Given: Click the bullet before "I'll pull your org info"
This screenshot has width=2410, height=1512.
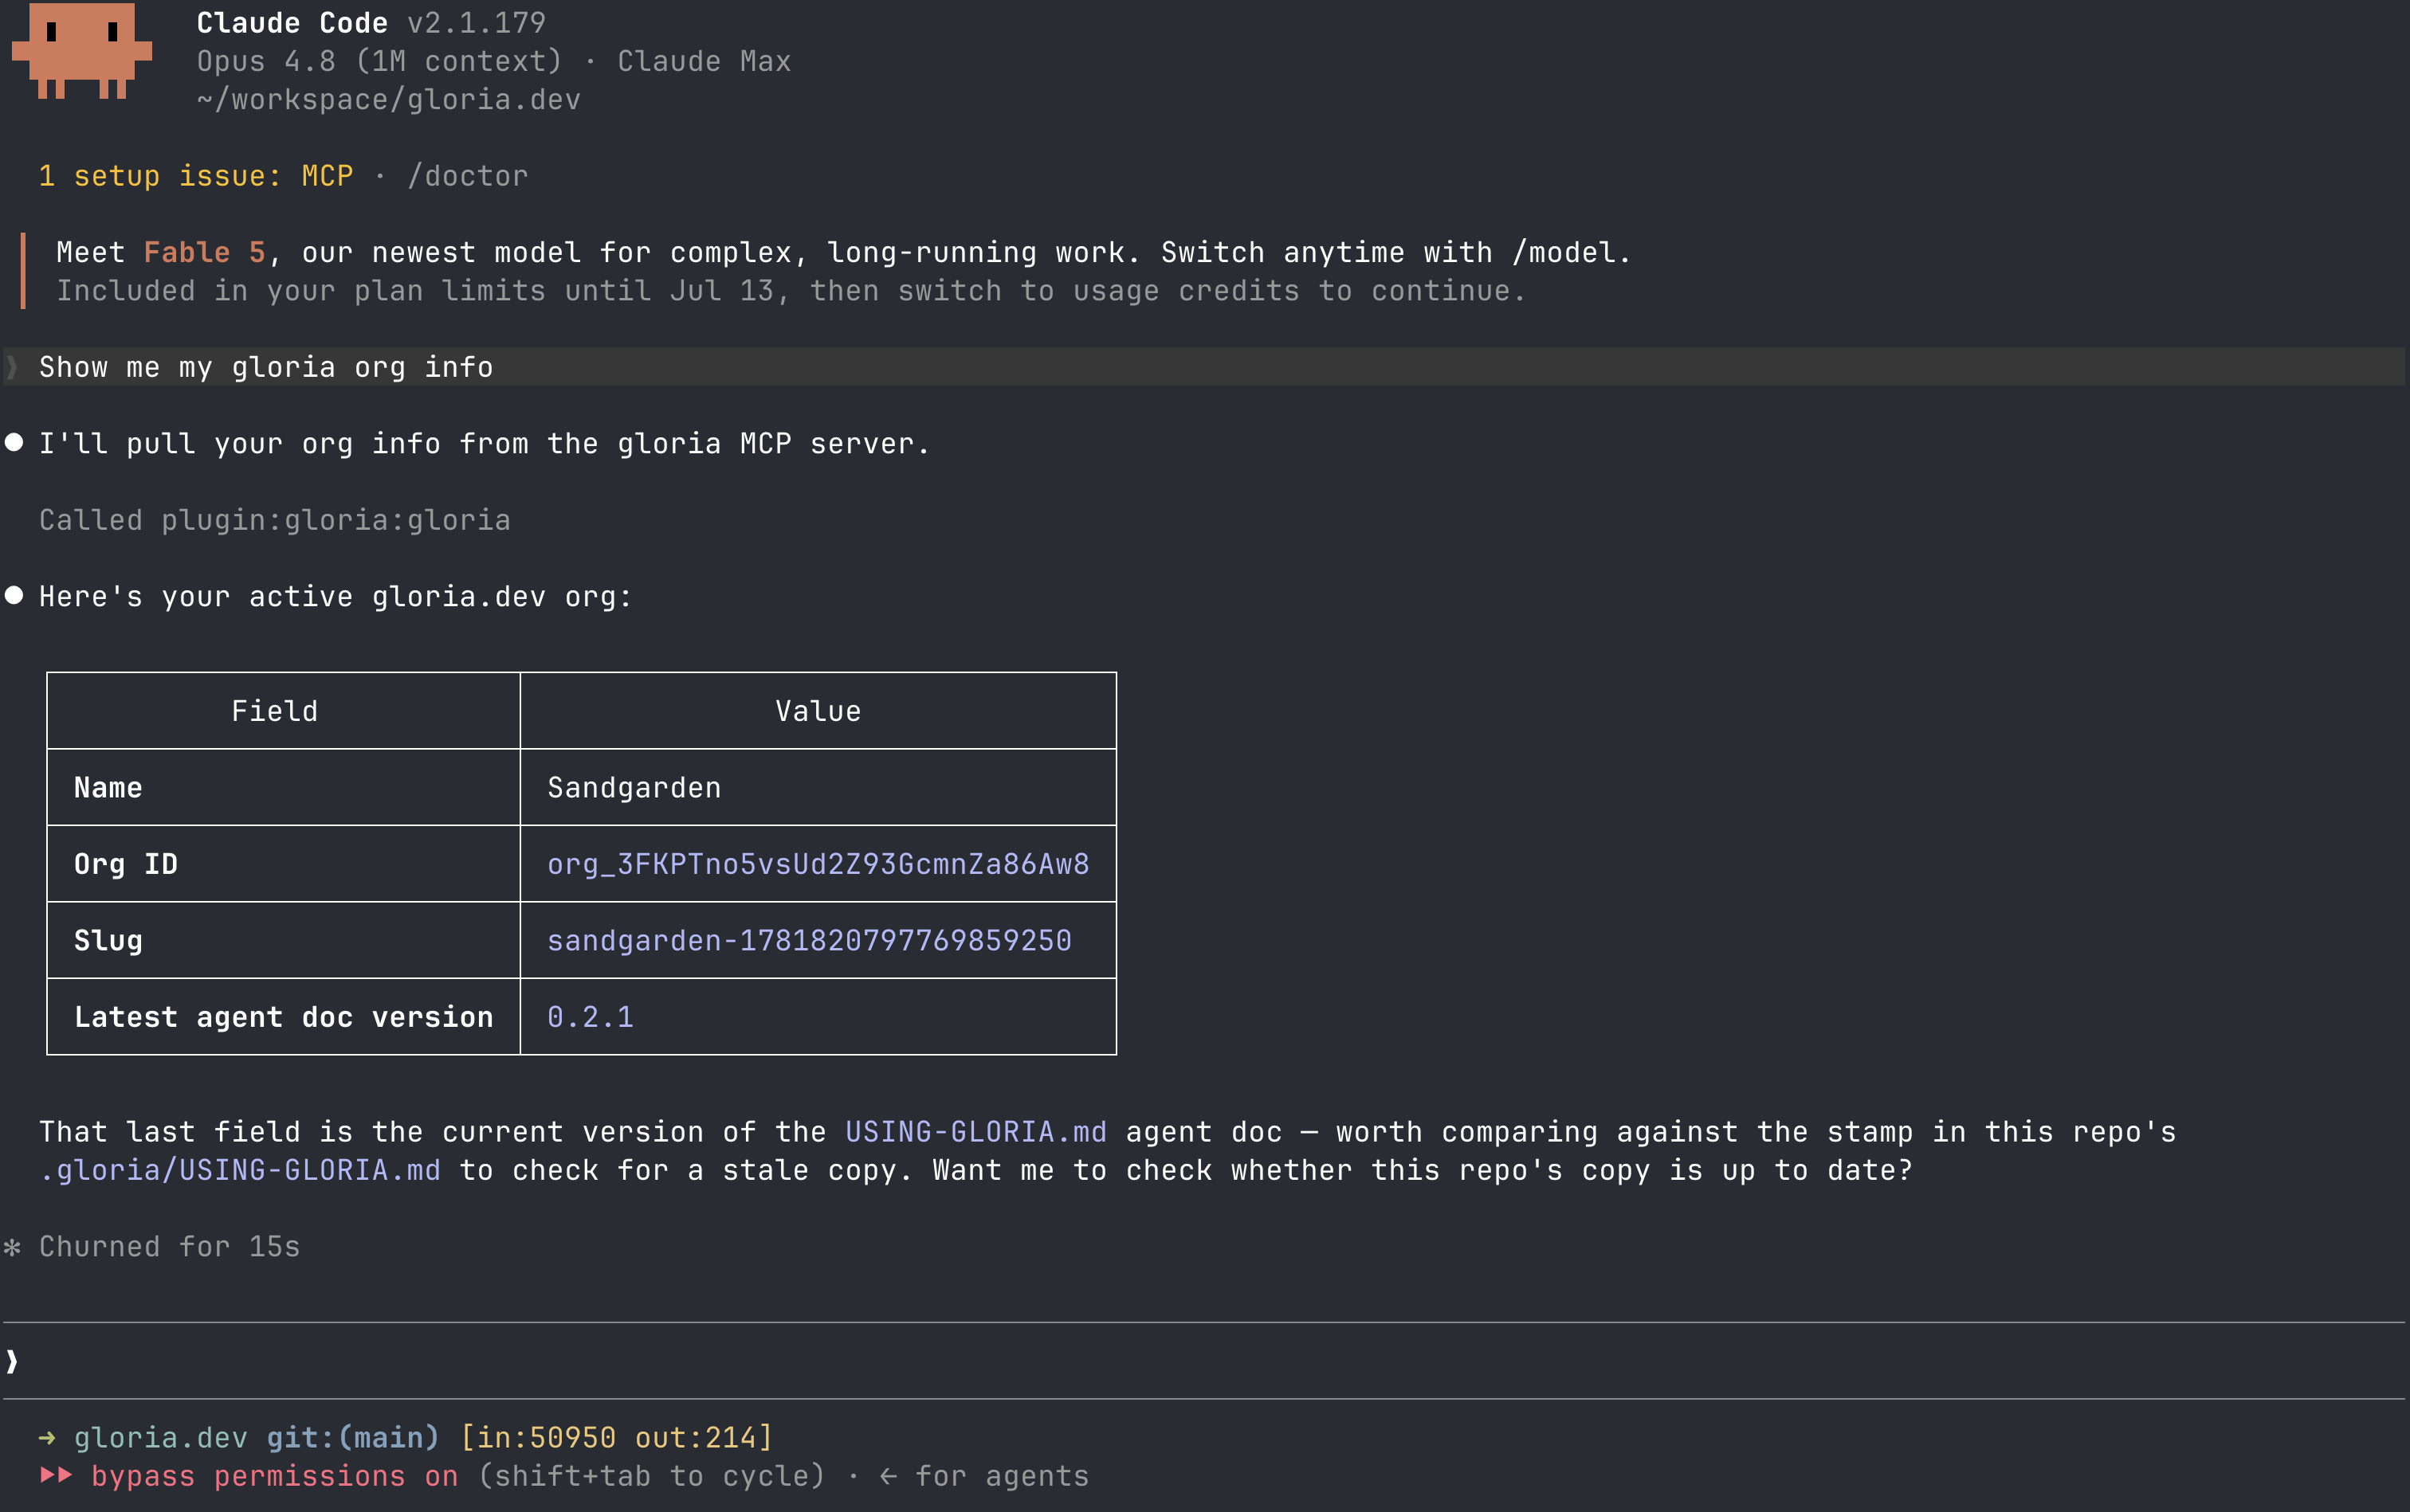Looking at the screenshot, I should coord(14,442).
